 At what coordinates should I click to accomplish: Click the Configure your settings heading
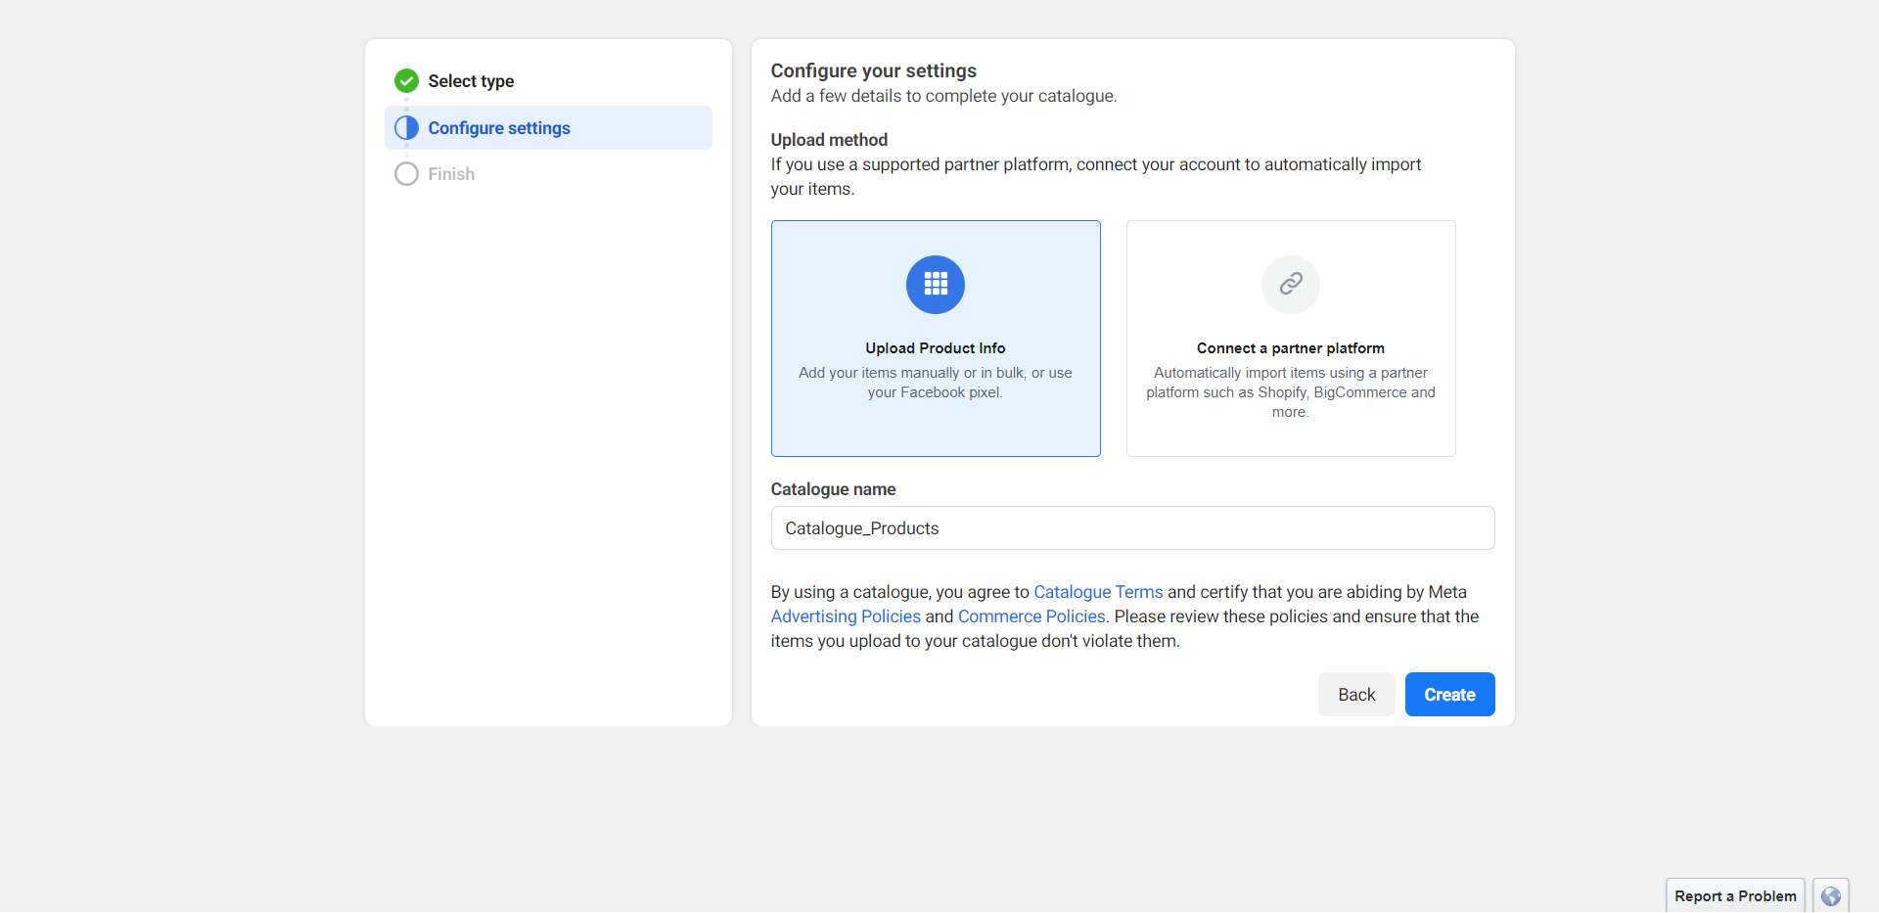click(873, 70)
